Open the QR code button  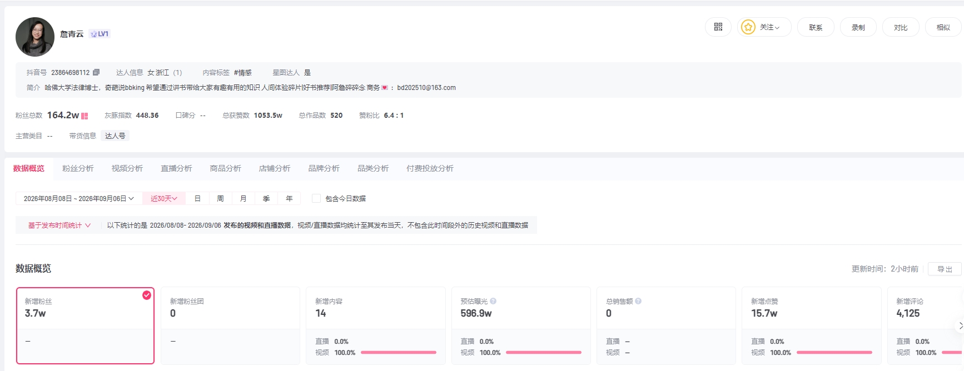click(718, 27)
